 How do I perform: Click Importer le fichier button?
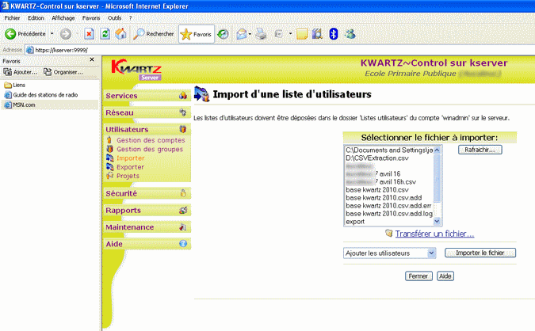click(480, 253)
